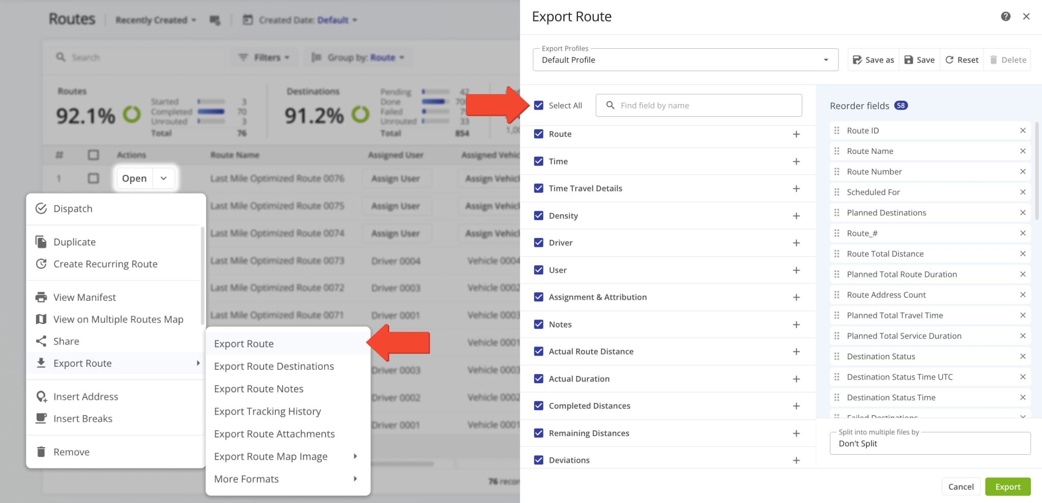Image resolution: width=1042 pixels, height=503 pixels.
Task: Click the Cancel button
Action: coord(961,487)
